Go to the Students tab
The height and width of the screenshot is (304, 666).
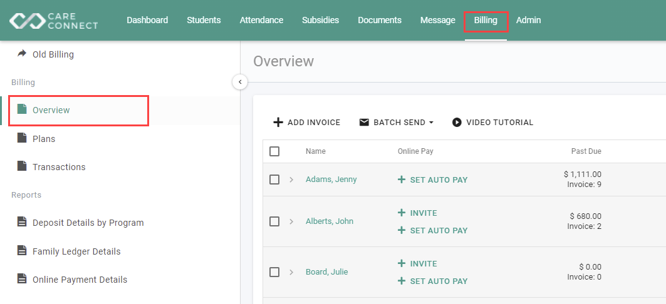tap(204, 20)
